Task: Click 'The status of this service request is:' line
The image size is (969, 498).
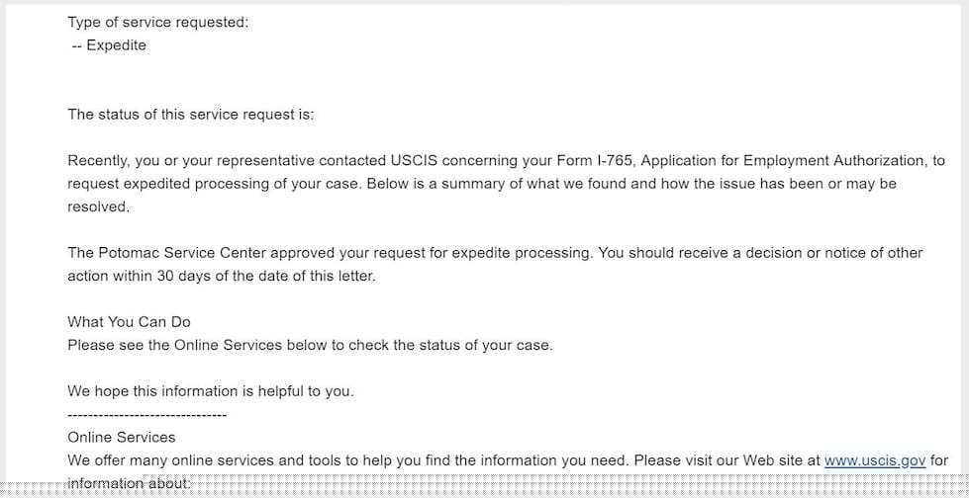Action: tap(191, 115)
